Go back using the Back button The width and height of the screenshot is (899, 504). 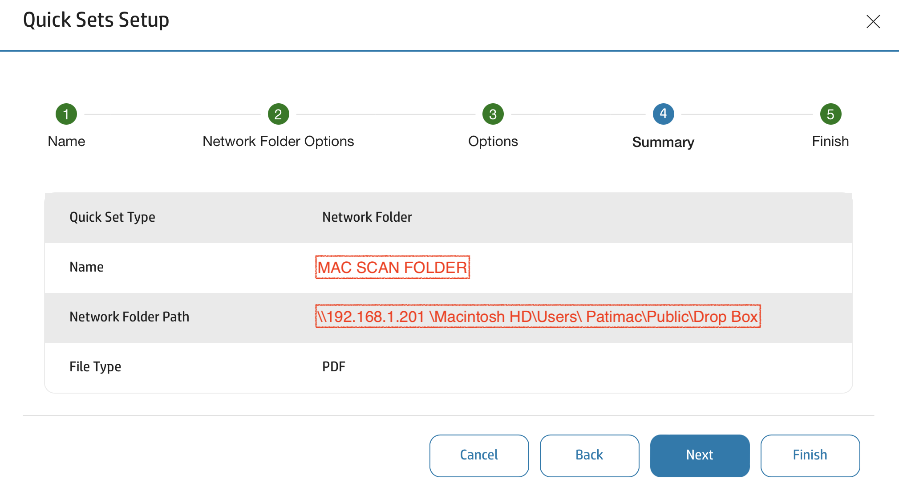(589, 455)
